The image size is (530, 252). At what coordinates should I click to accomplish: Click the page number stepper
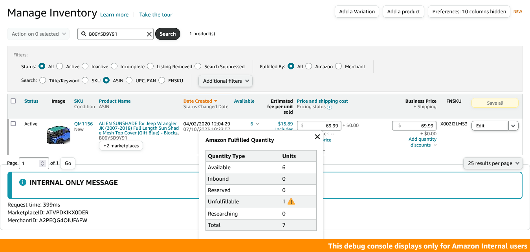click(42, 163)
